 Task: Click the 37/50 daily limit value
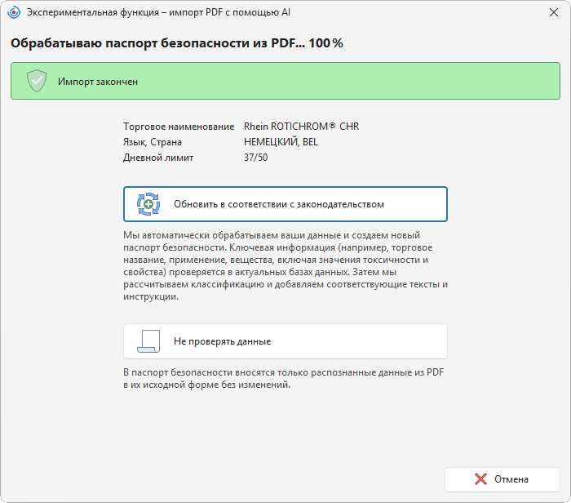(255, 158)
